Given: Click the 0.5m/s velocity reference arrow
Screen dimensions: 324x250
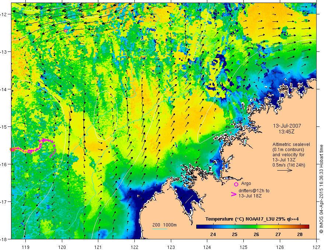Looking at the screenshot, I should pyautogui.click(x=285, y=170).
